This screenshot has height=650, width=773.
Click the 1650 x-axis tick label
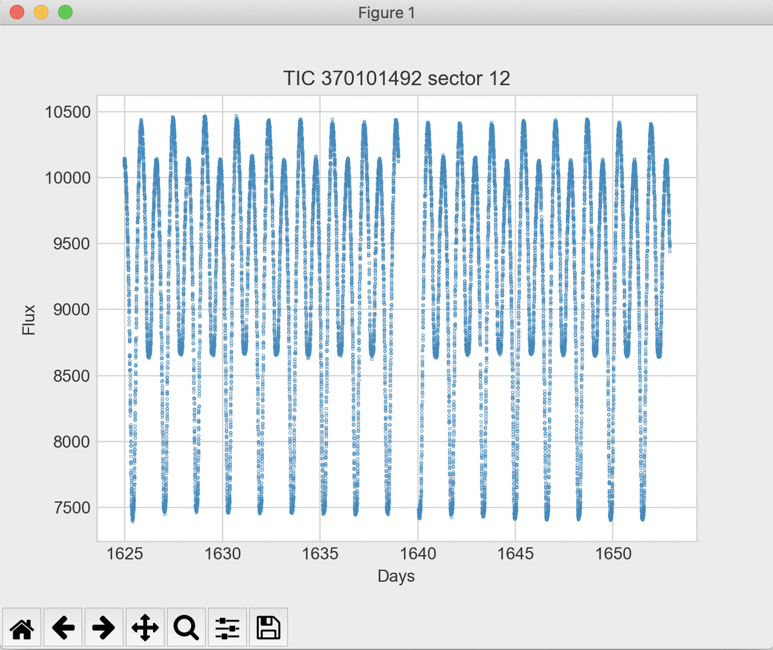[613, 553]
